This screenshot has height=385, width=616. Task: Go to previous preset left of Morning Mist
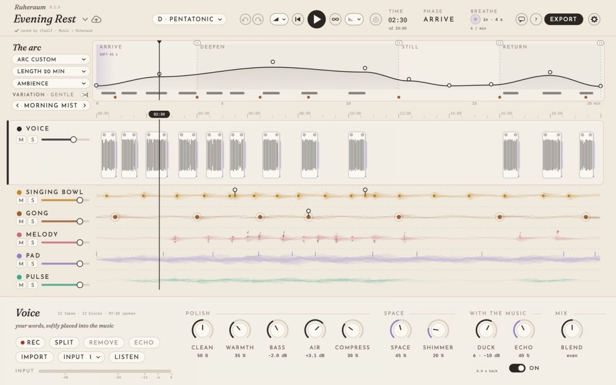pos(18,105)
